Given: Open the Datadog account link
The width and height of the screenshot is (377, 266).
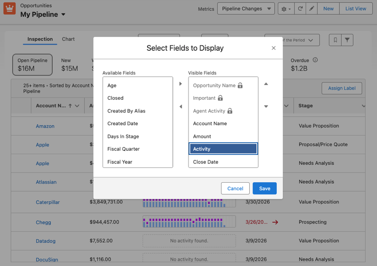Looking at the screenshot, I should click(x=46, y=241).
